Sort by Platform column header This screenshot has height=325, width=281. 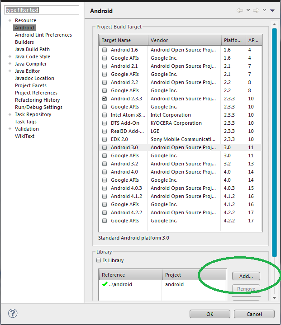(x=233, y=40)
